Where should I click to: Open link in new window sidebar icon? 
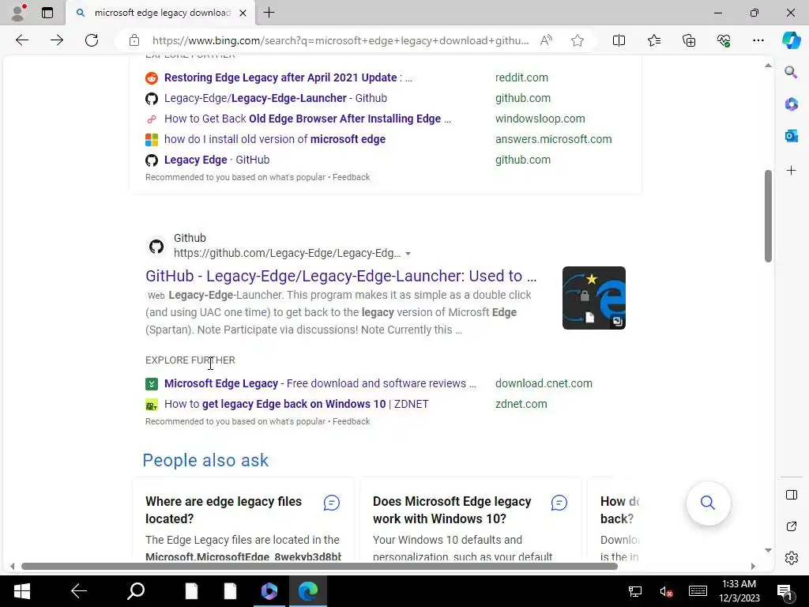point(791,526)
